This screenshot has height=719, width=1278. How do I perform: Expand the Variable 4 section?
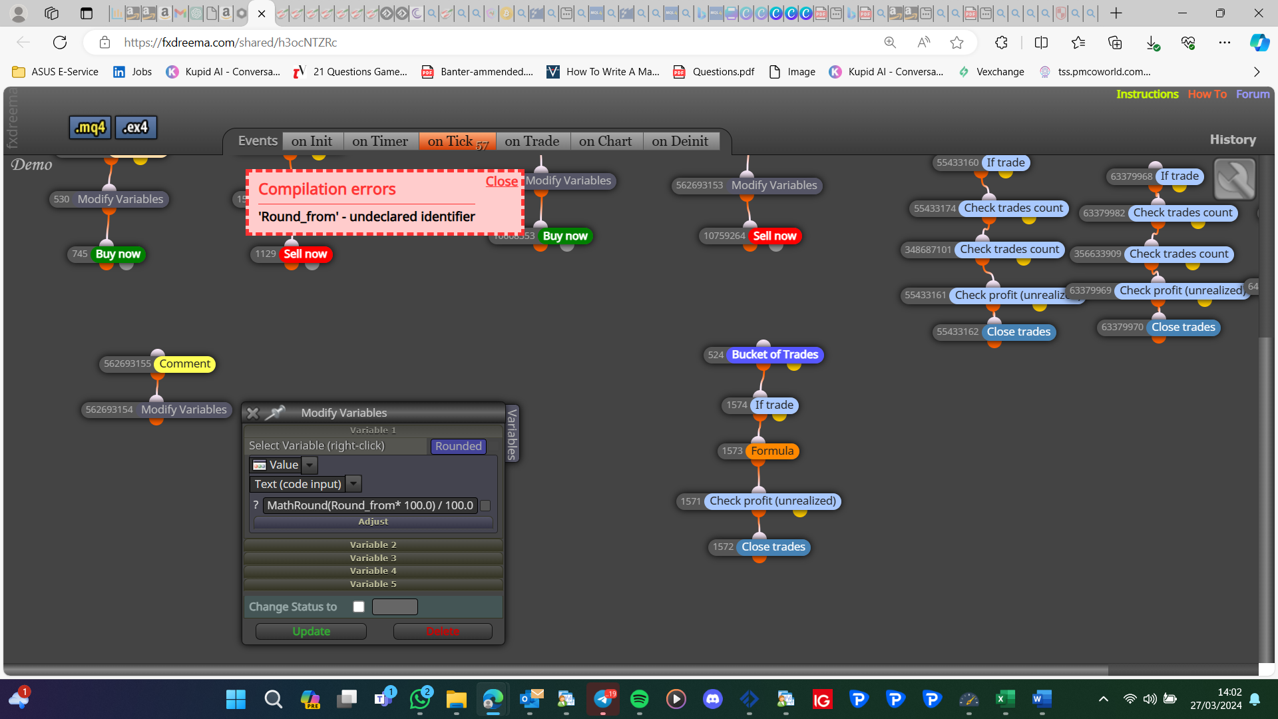373,571
